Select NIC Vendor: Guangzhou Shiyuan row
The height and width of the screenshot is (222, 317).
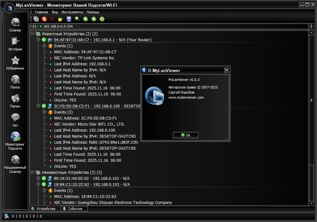[113, 203]
